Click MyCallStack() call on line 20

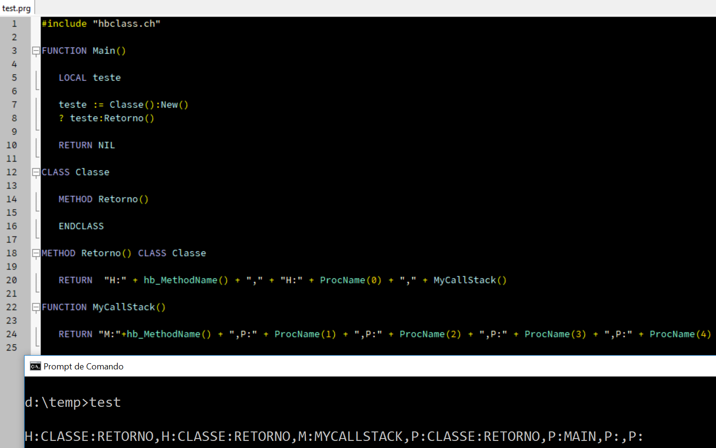pyautogui.click(x=470, y=280)
